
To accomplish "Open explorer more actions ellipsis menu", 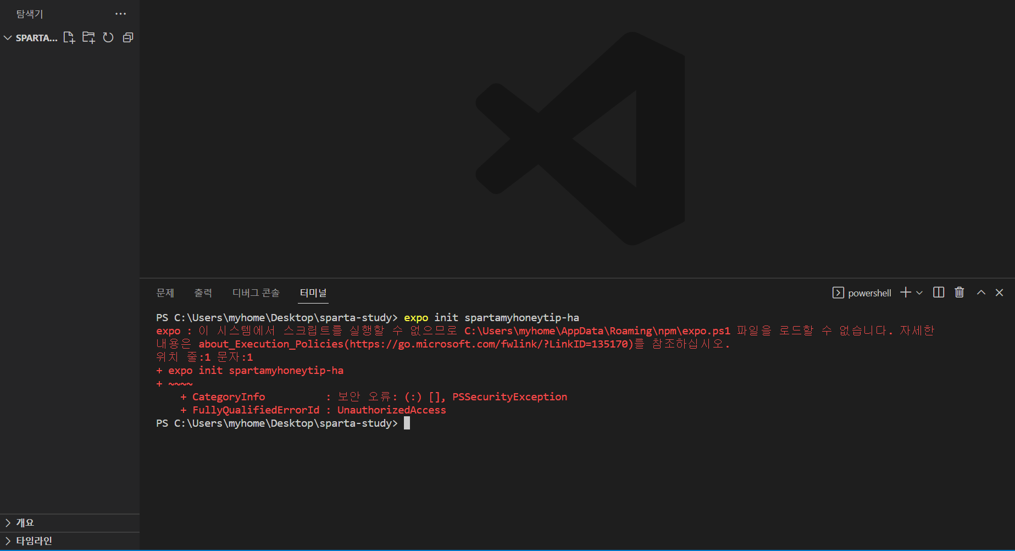I will [x=121, y=14].
